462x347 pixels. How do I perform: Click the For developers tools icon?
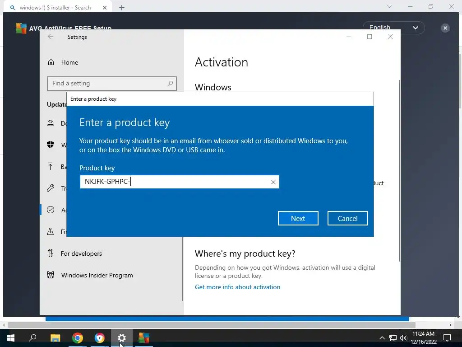51,253
